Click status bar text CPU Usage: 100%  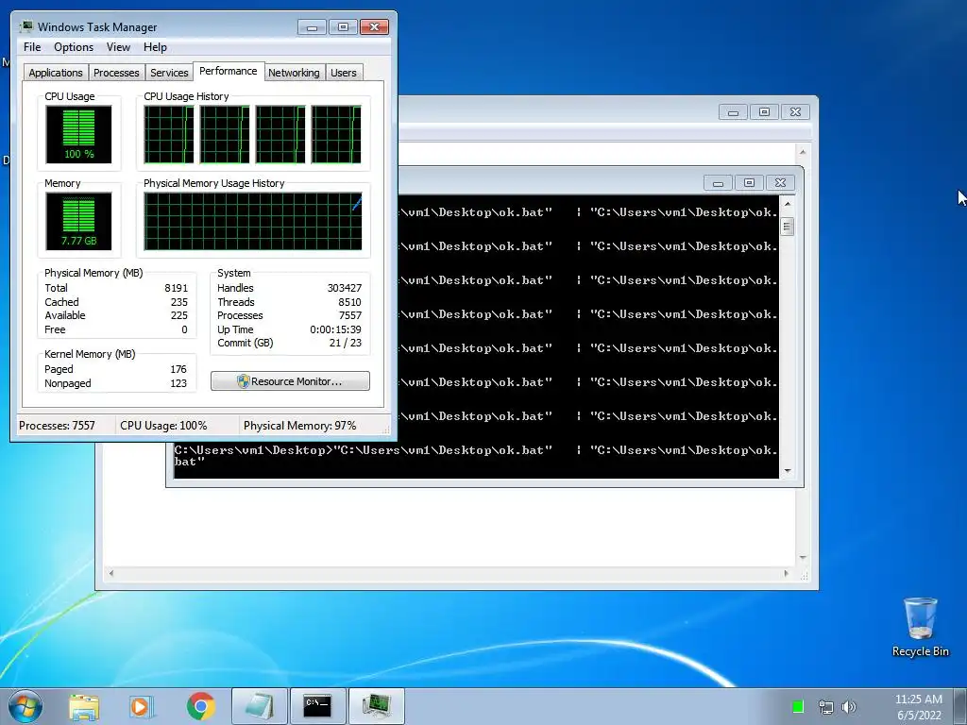[x=163, y=426]
